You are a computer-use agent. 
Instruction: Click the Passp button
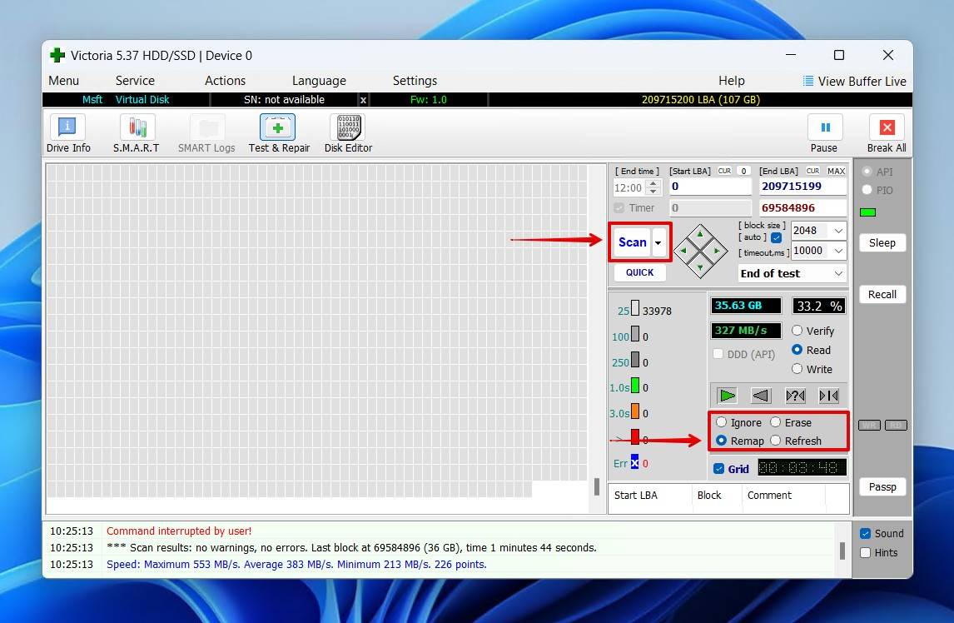882,486
